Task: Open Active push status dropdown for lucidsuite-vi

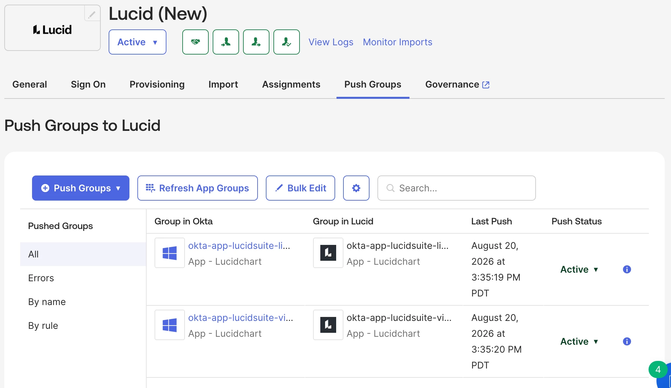Action: 580,341
